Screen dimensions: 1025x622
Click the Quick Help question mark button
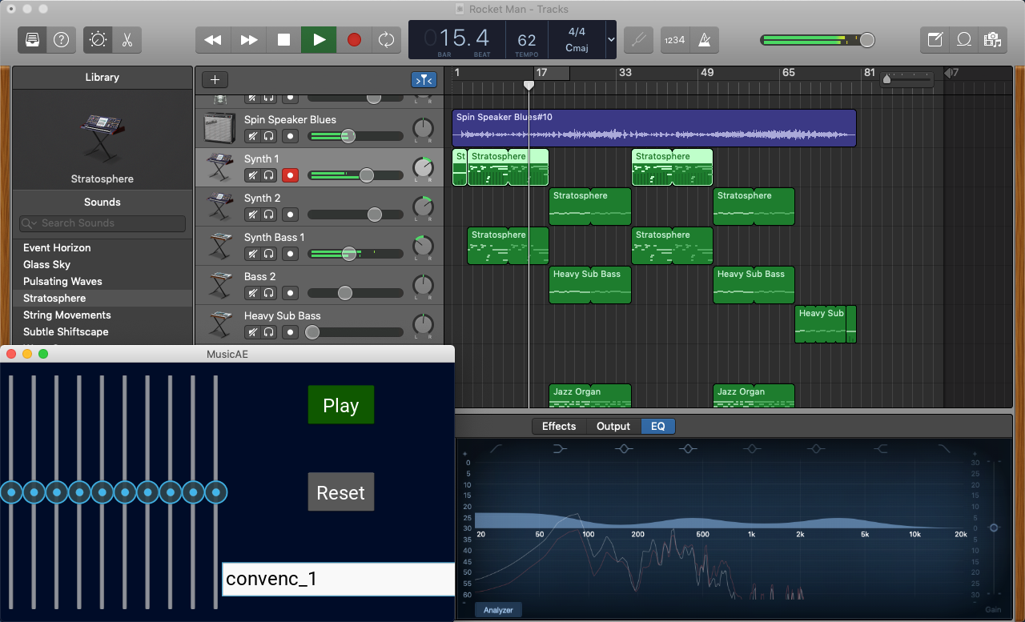[x=61, y=39]
